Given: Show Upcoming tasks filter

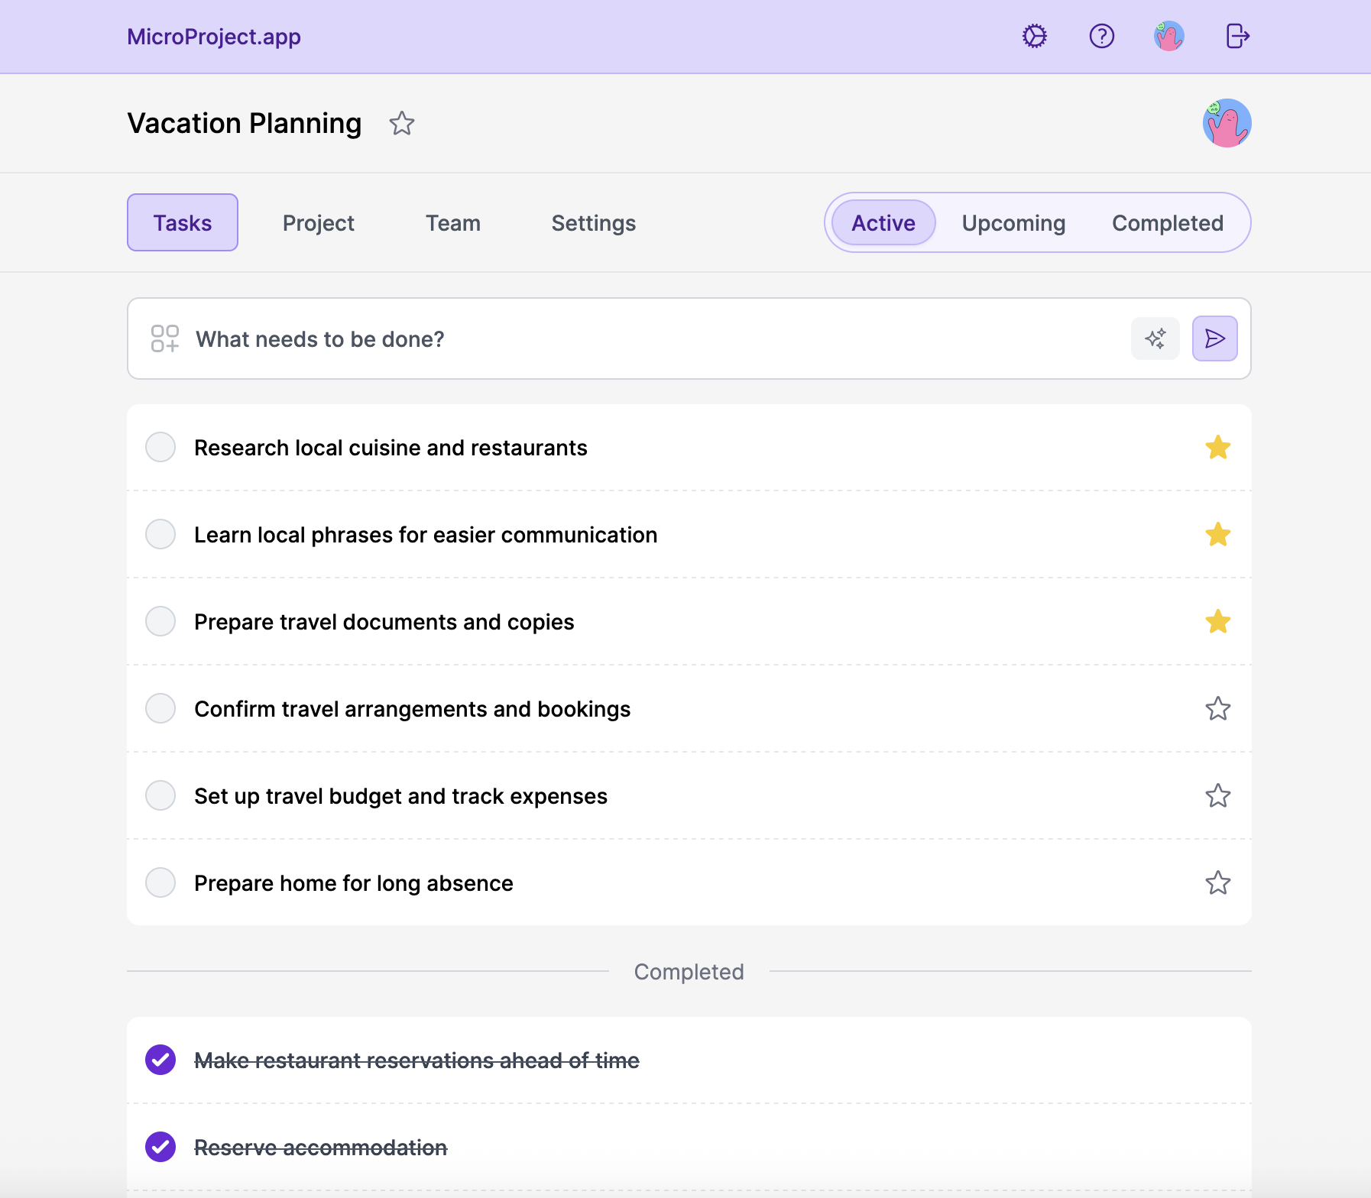Looking at the screenshot, I should tap(1013, 223).
